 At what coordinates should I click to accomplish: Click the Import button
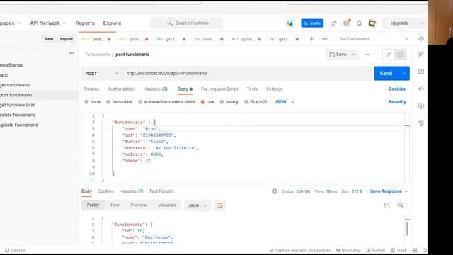point(67,39)
